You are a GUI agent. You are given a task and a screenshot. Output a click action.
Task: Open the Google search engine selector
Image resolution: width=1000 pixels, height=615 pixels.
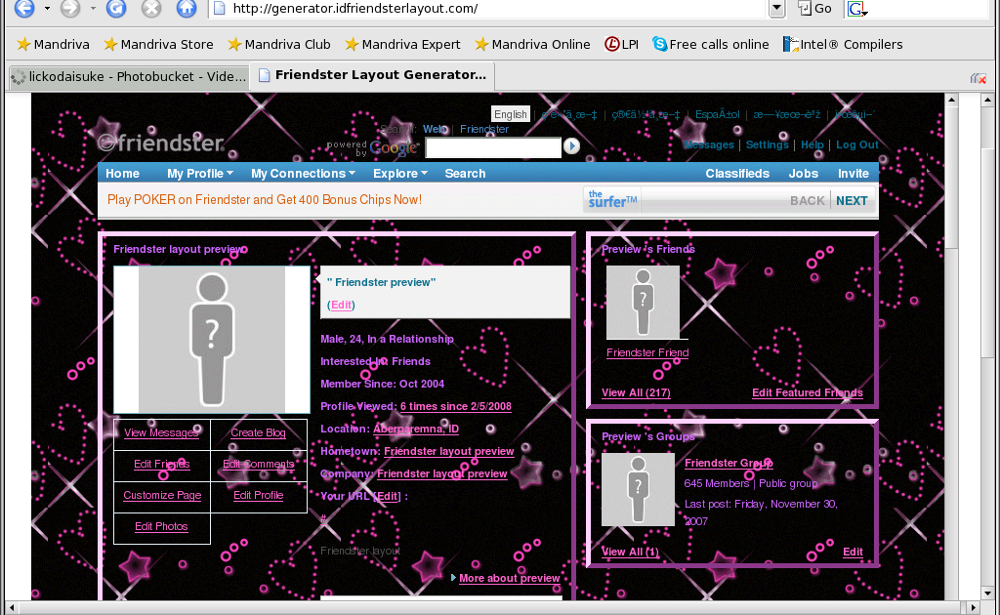click(x=857, y=8)
